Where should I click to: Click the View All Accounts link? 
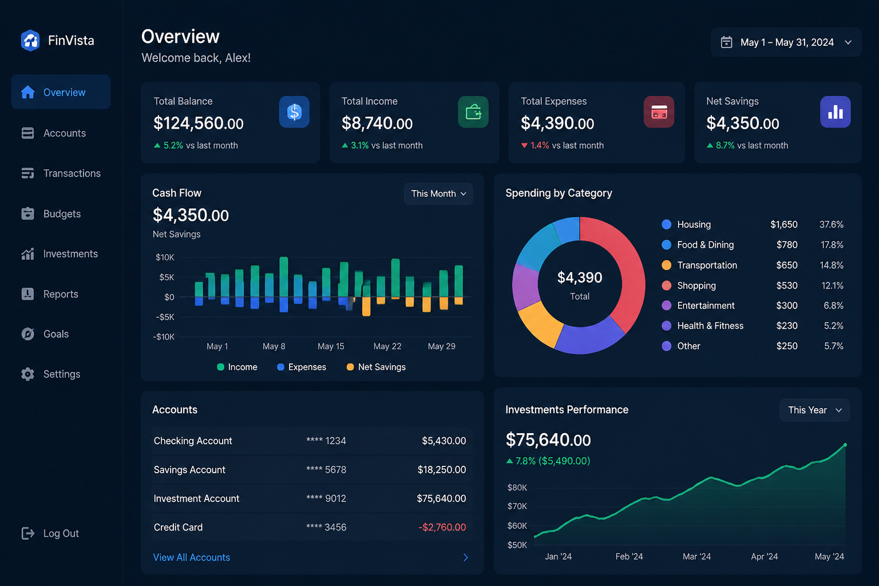pos(191,557)
